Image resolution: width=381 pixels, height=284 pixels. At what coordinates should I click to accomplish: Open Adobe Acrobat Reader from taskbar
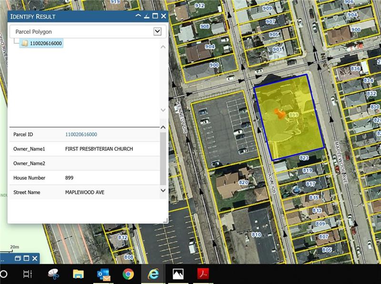(203, 274)
